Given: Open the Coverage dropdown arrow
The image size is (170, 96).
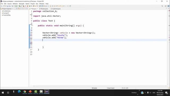Looking at the screenshot, I should (22, 6).
